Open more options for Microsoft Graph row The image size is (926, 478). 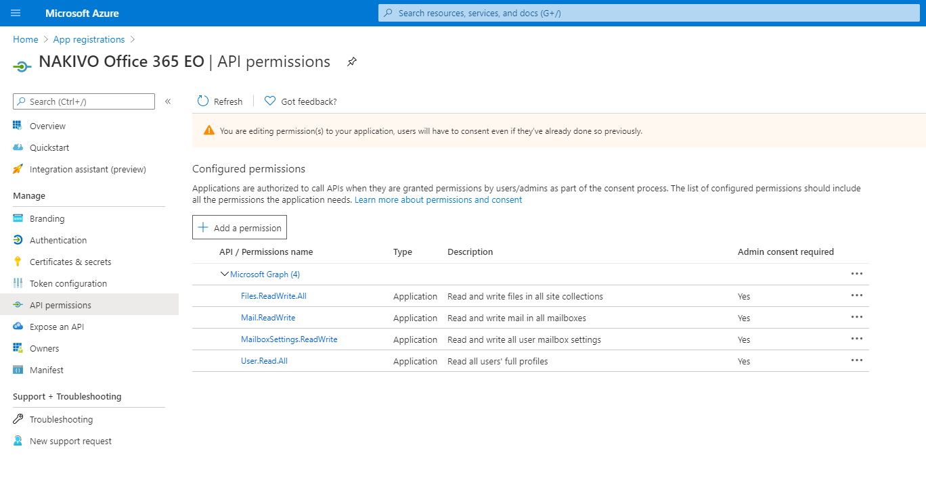(x=856, y=274)
